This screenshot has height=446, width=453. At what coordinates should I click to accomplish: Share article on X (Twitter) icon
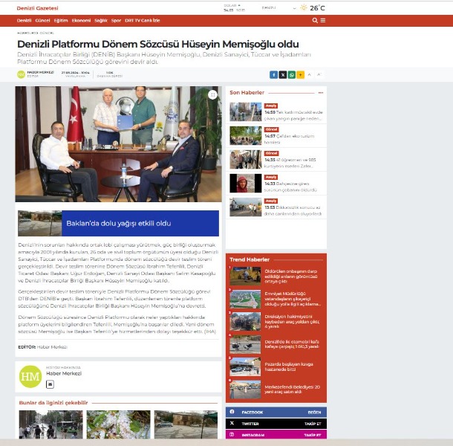[x=282, y=74]
